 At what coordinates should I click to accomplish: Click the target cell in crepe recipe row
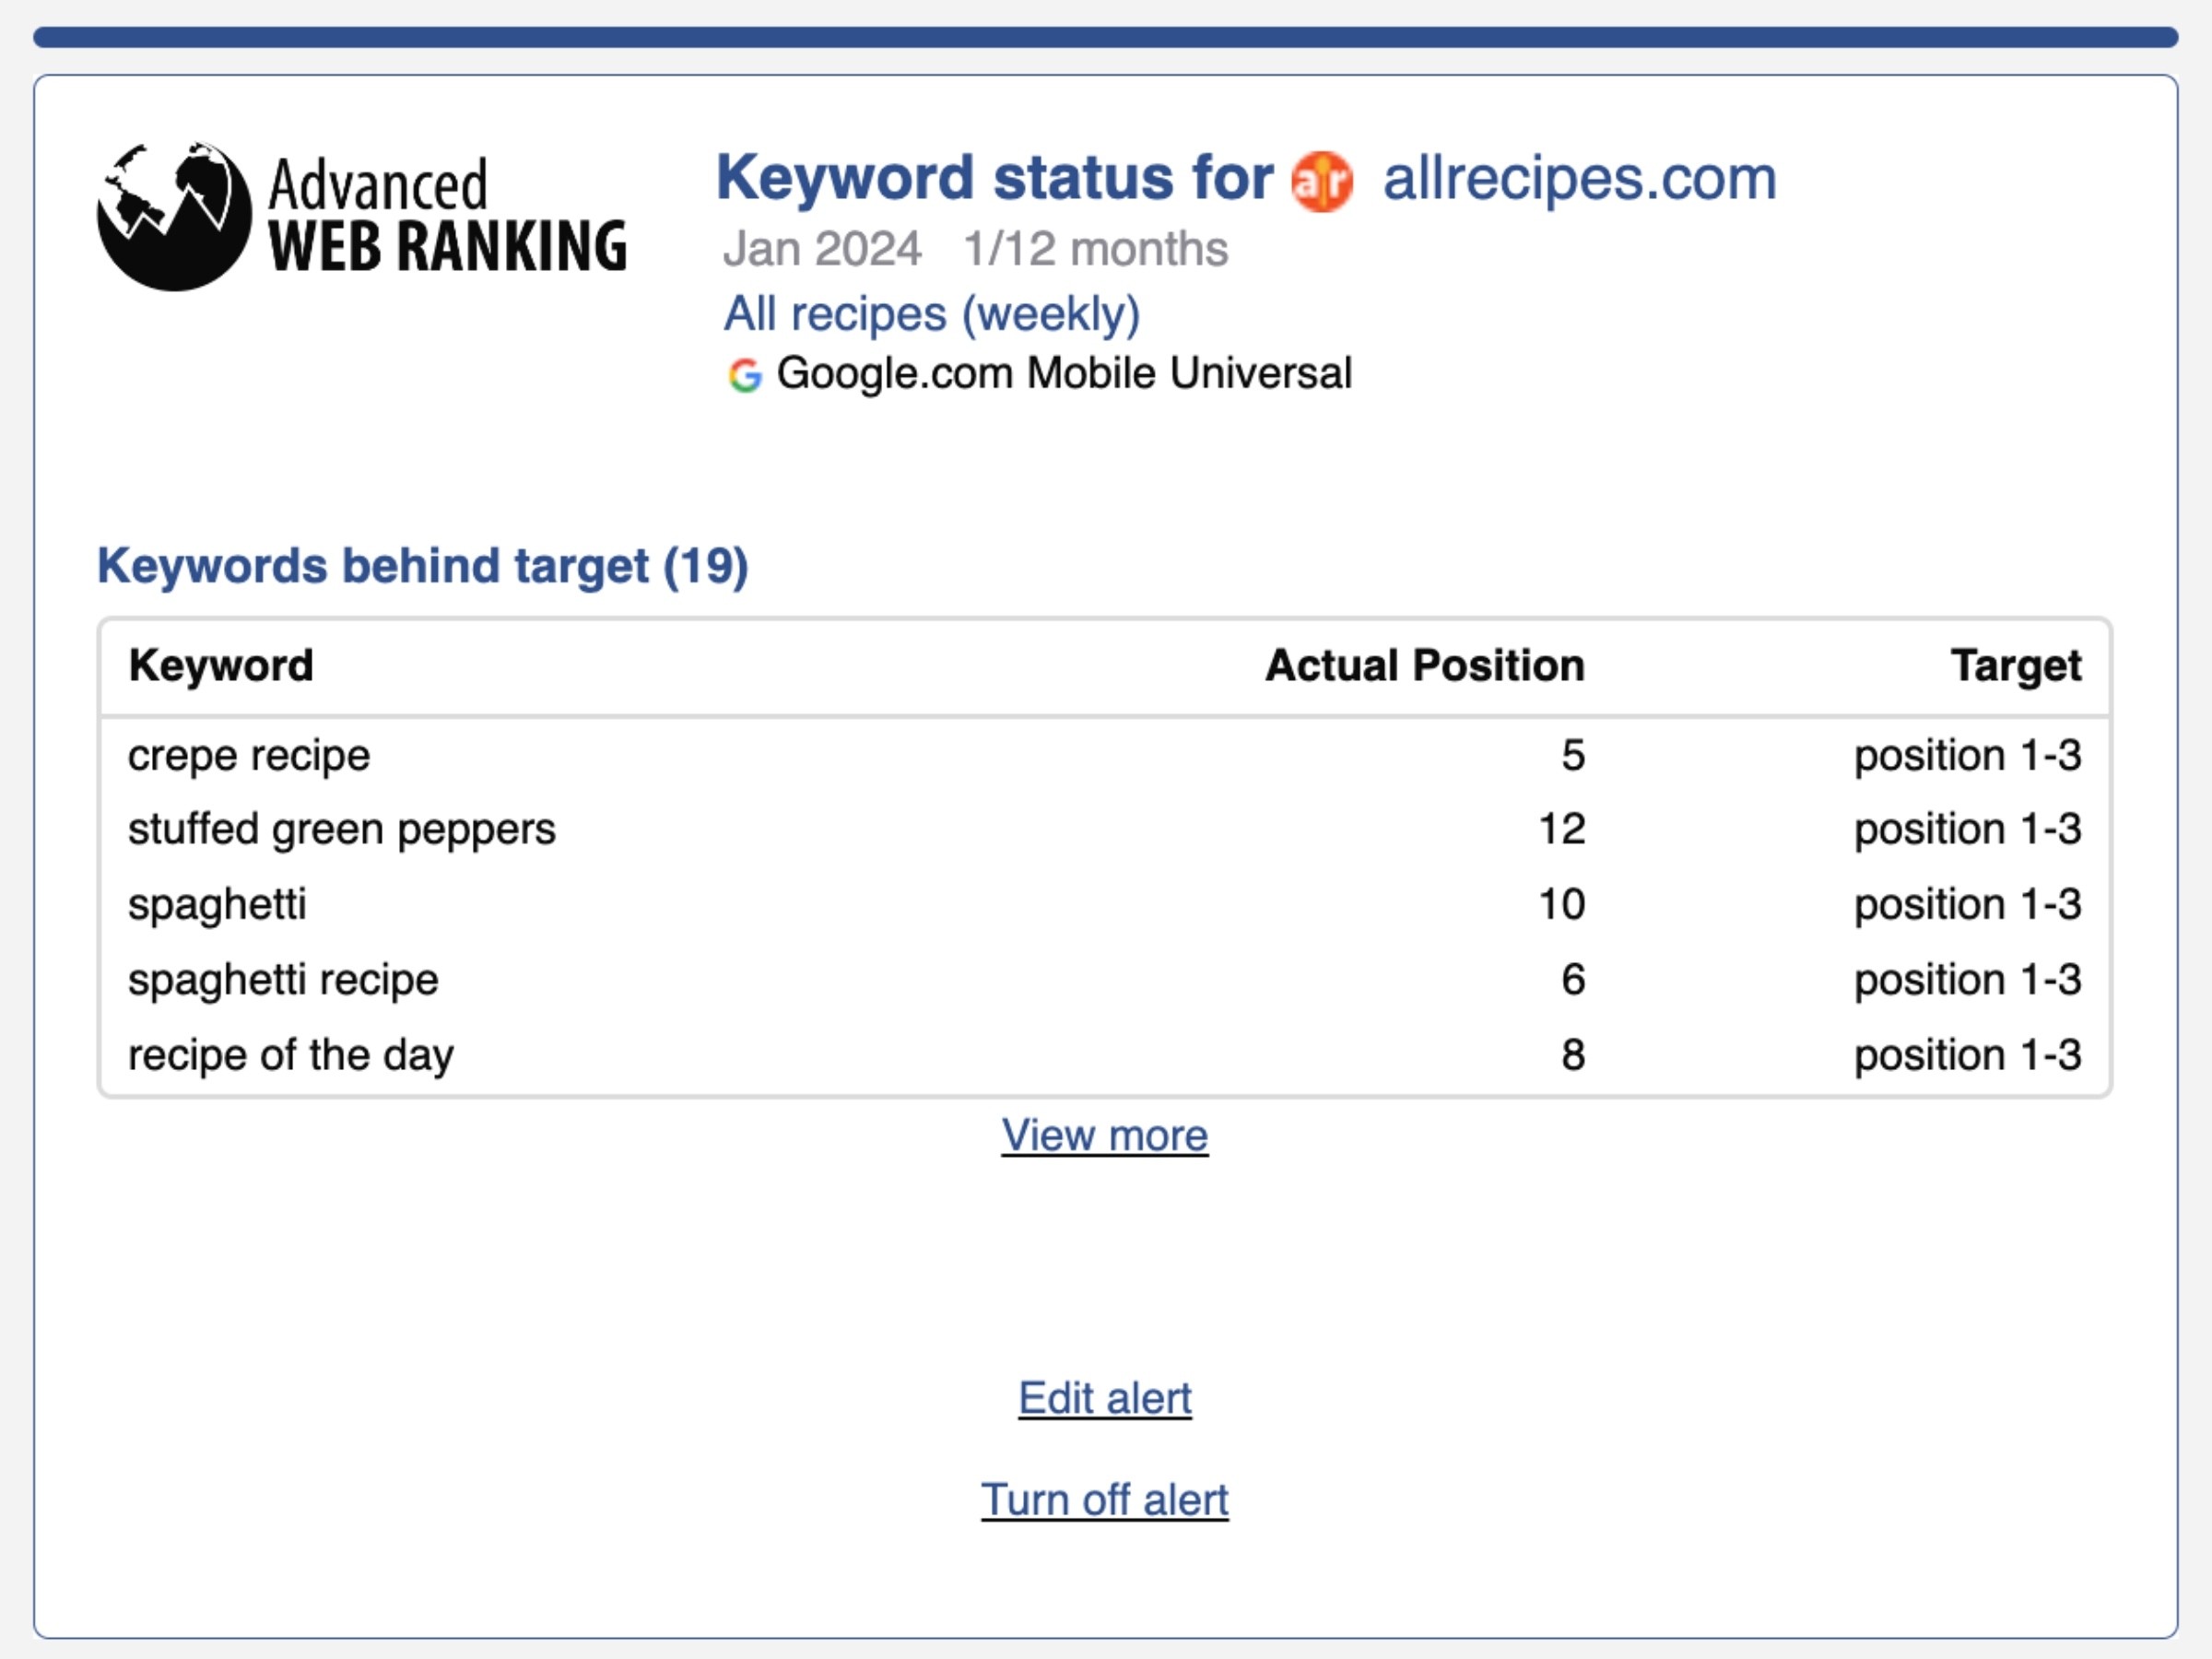coord(1968,755)
